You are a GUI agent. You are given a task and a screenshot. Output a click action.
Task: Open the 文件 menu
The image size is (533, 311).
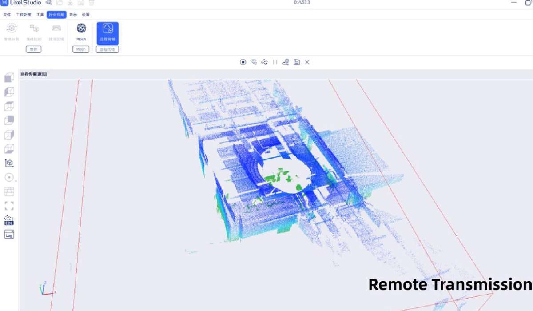tap(6, 14)
